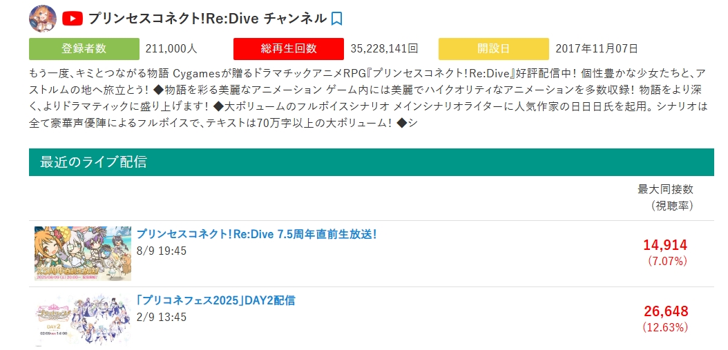Image resolution: width=728 pixels, height=350 pixels.
Task: Click the red 総再生回数 label
Action: coord(288,49)
